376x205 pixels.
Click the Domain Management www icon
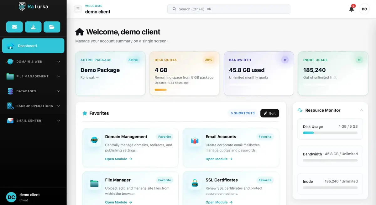point(94,140)
